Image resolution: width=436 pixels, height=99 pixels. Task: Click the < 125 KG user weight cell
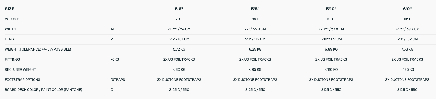click(x=407, y=69)
